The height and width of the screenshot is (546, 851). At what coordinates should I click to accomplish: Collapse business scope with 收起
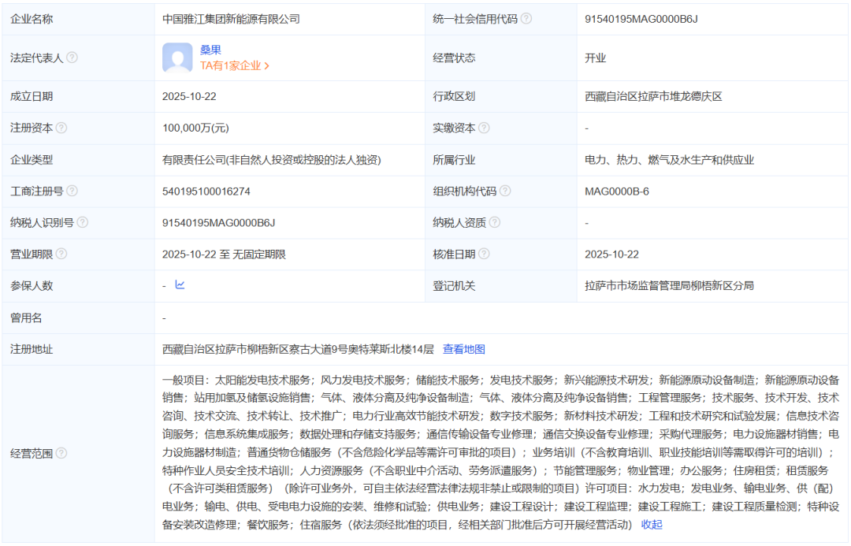(652, 524)
